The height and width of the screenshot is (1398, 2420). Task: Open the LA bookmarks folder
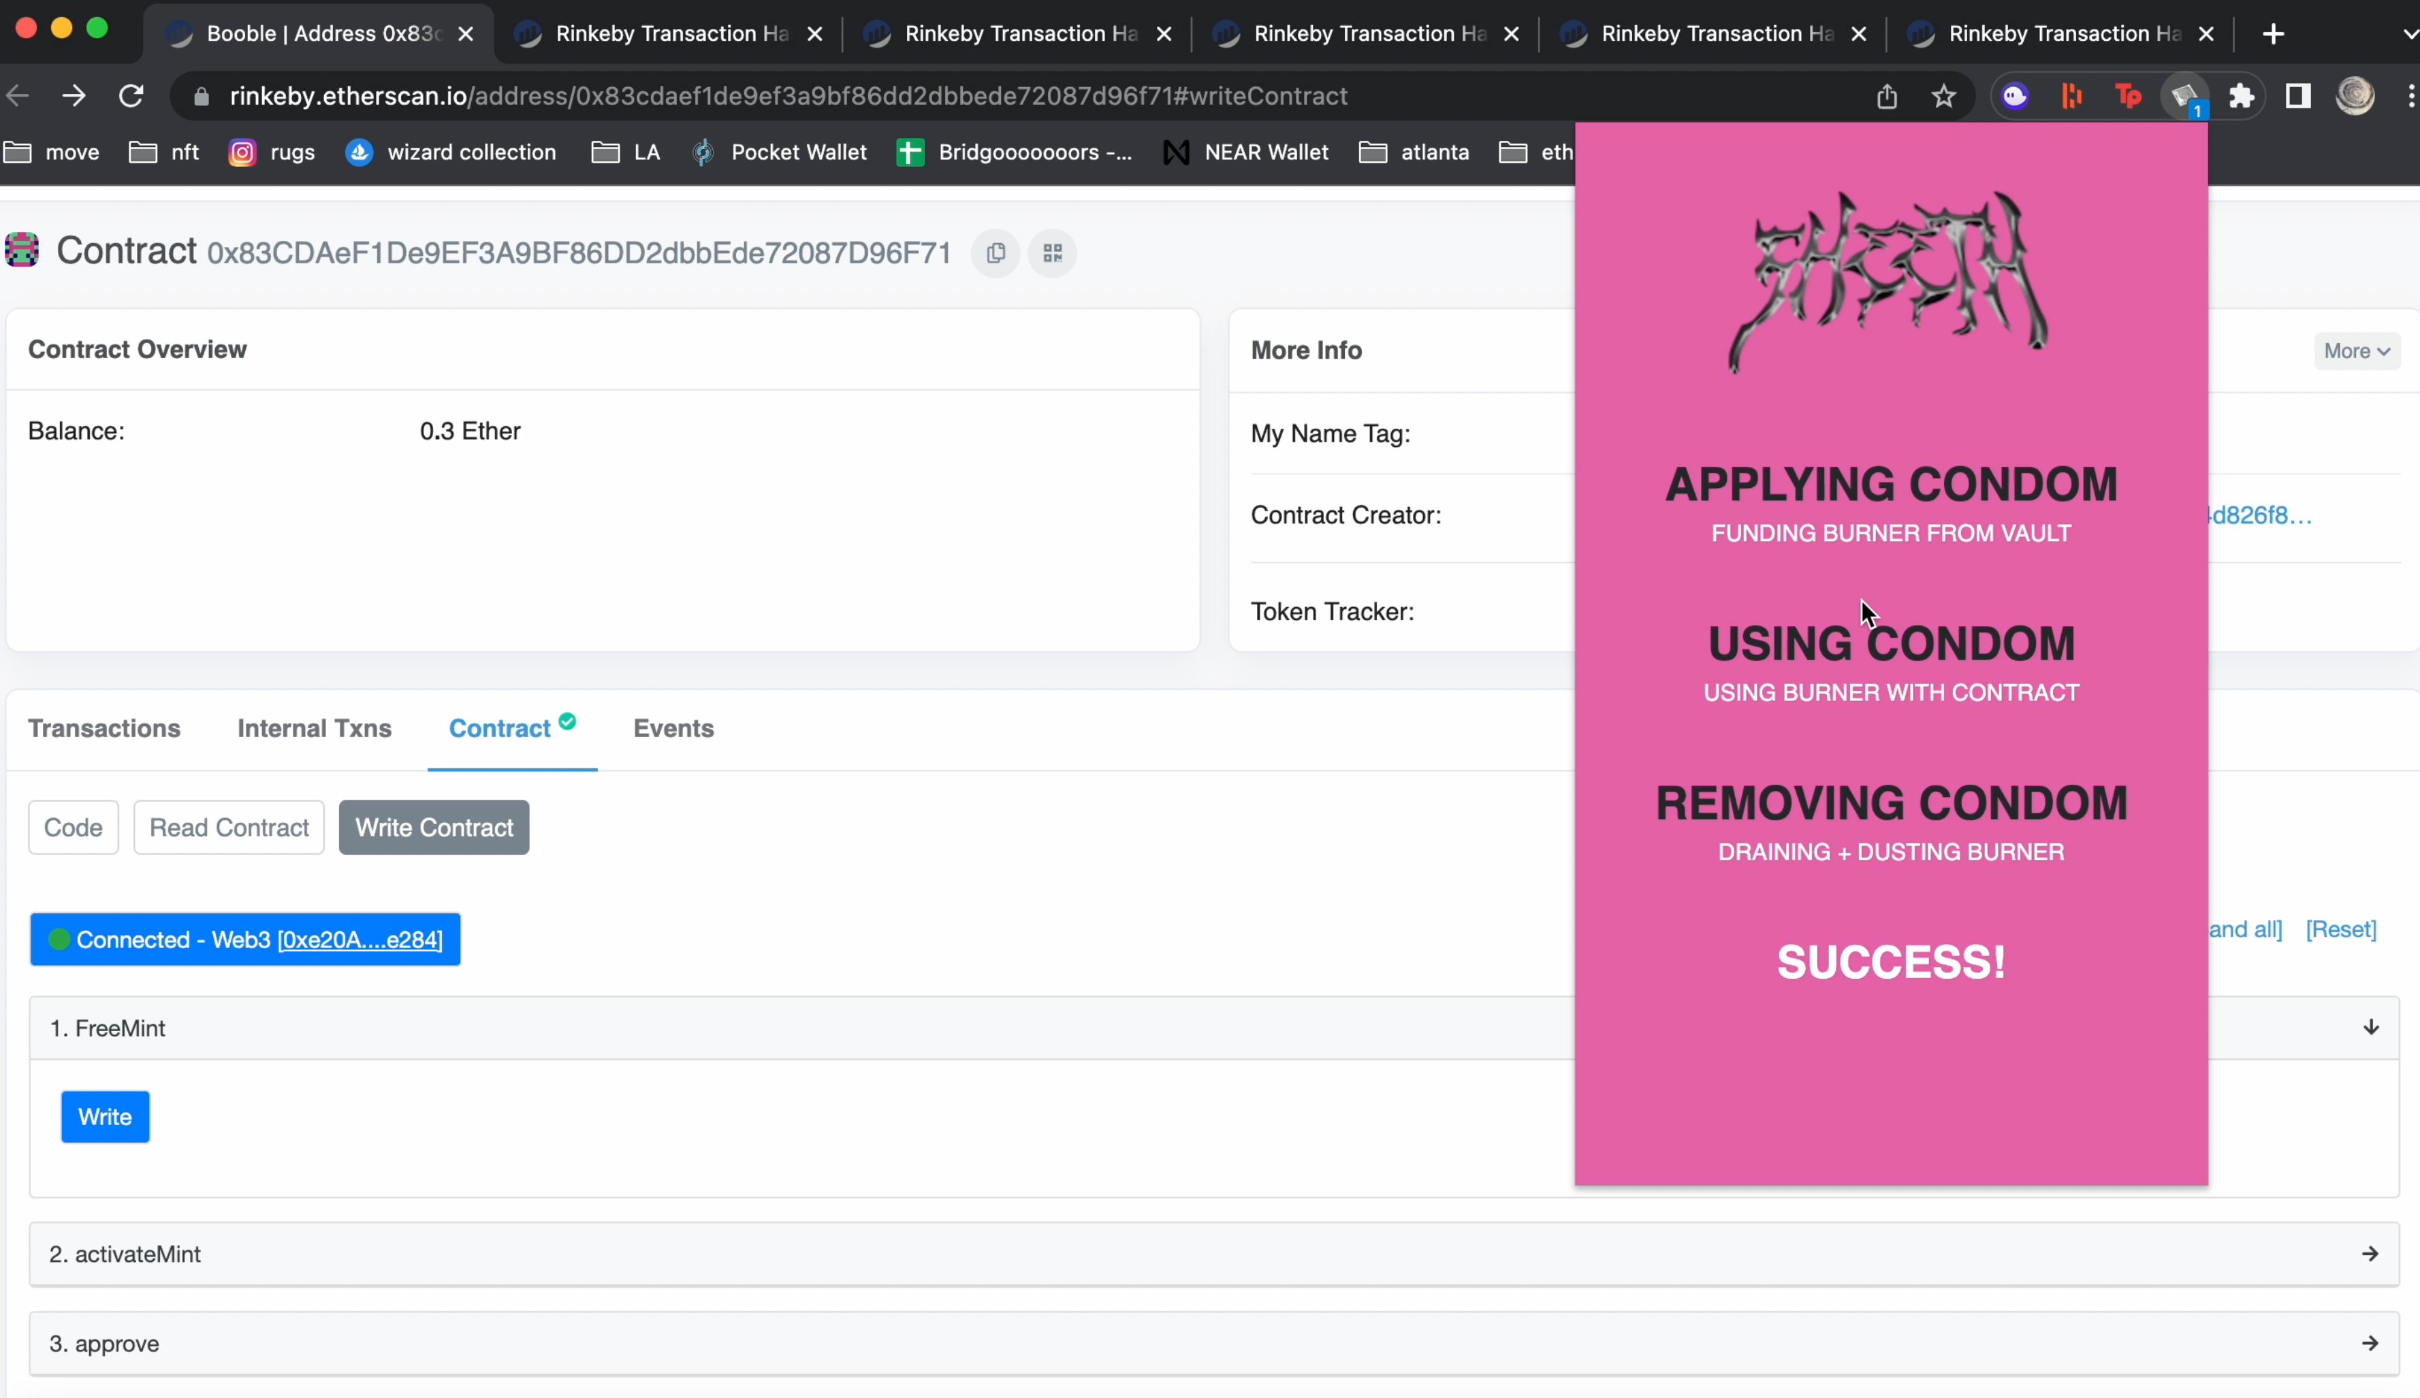[x=625, y=152]
